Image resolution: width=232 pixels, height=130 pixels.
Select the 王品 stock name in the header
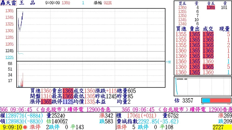pyautogui.click(x=27, y=3)
